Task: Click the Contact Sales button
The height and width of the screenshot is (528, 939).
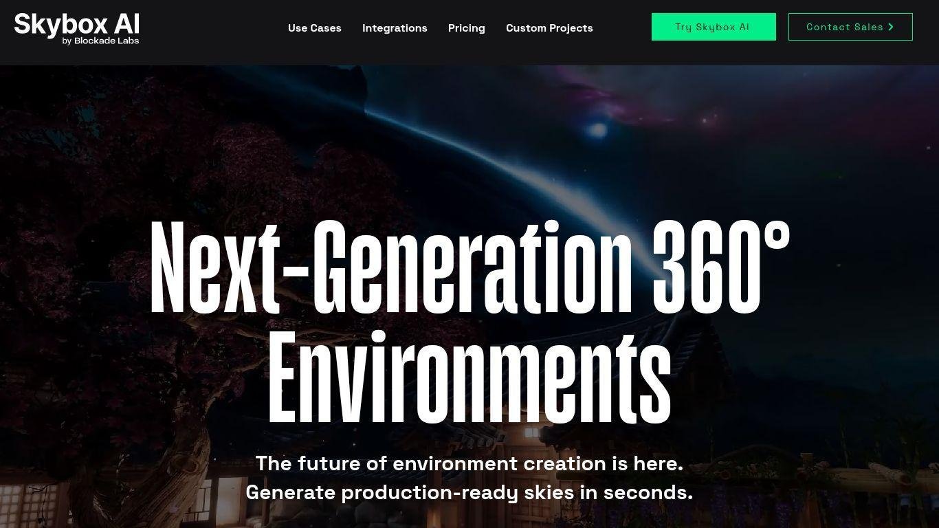Action: pyautogui.click(x=850, y=27)
